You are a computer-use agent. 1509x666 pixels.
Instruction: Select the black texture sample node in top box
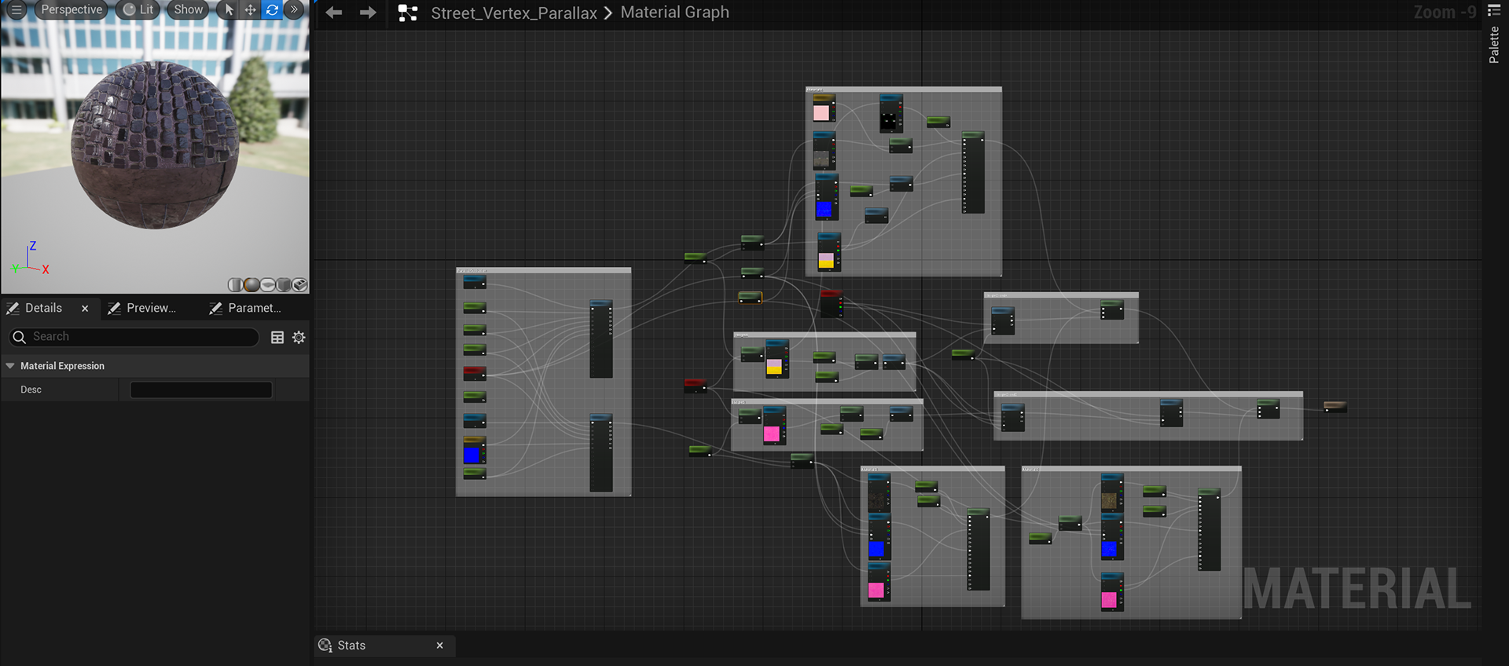tap(890, 113)
